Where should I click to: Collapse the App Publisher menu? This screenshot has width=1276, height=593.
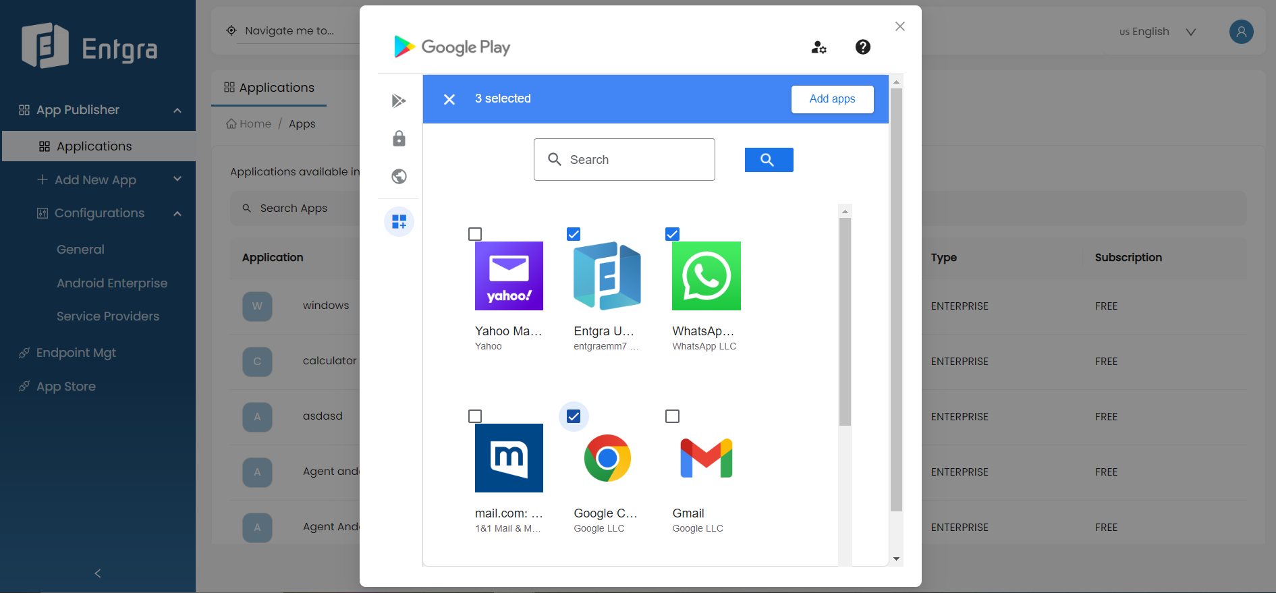coord(177,110)
